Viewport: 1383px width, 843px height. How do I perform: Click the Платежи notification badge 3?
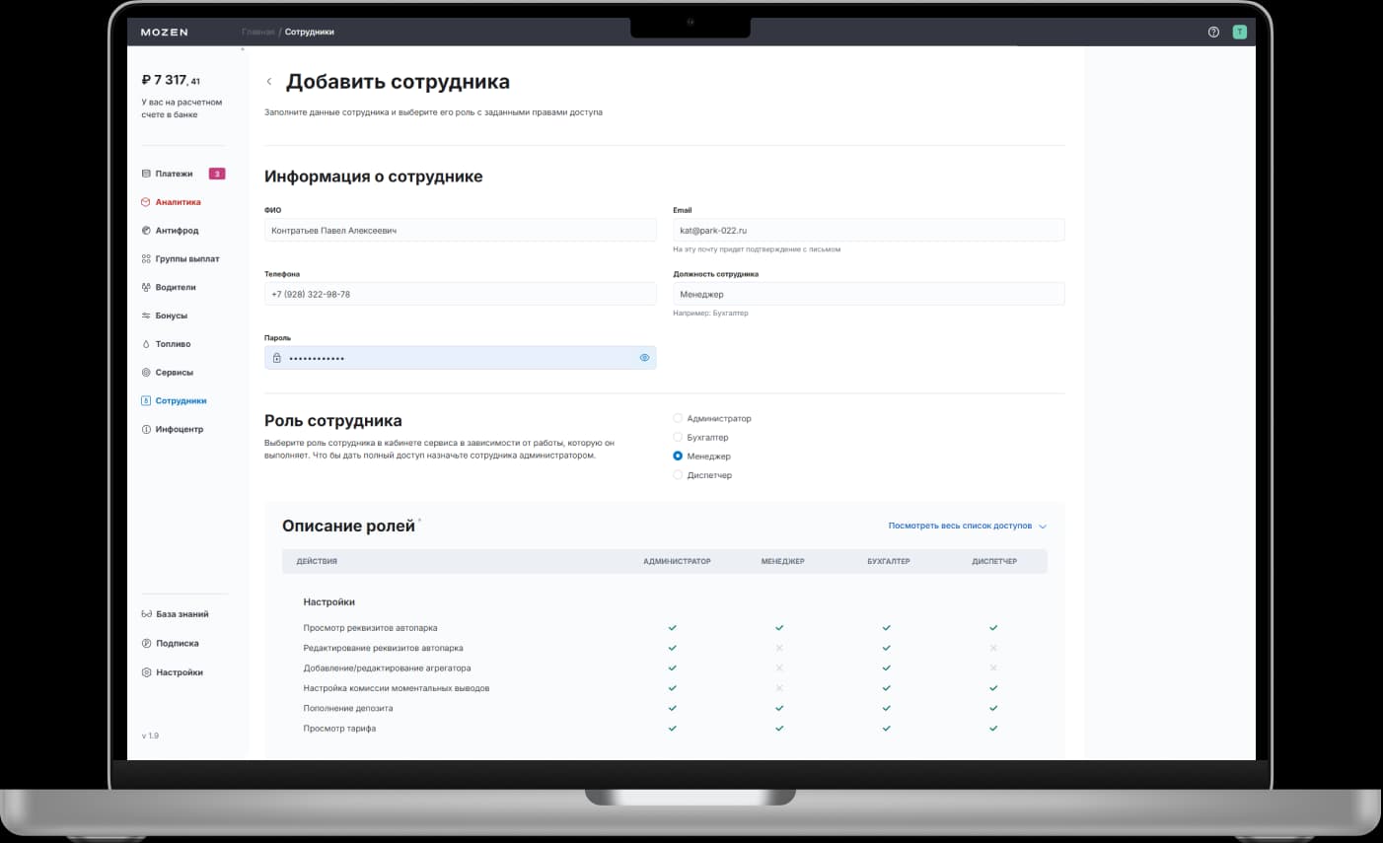pyautogui.click(x=217, y=174)
